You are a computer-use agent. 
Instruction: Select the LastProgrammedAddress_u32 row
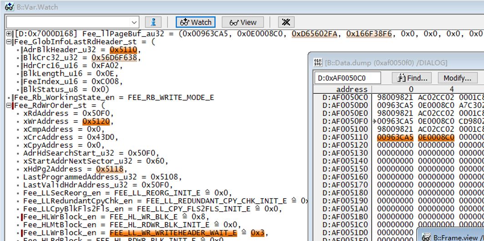(x=102, y=177)
